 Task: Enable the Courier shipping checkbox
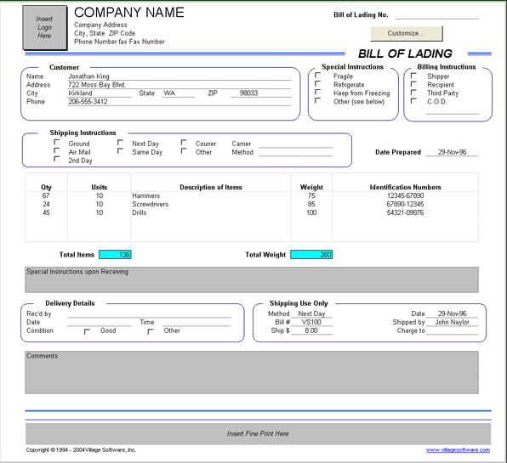184,143
